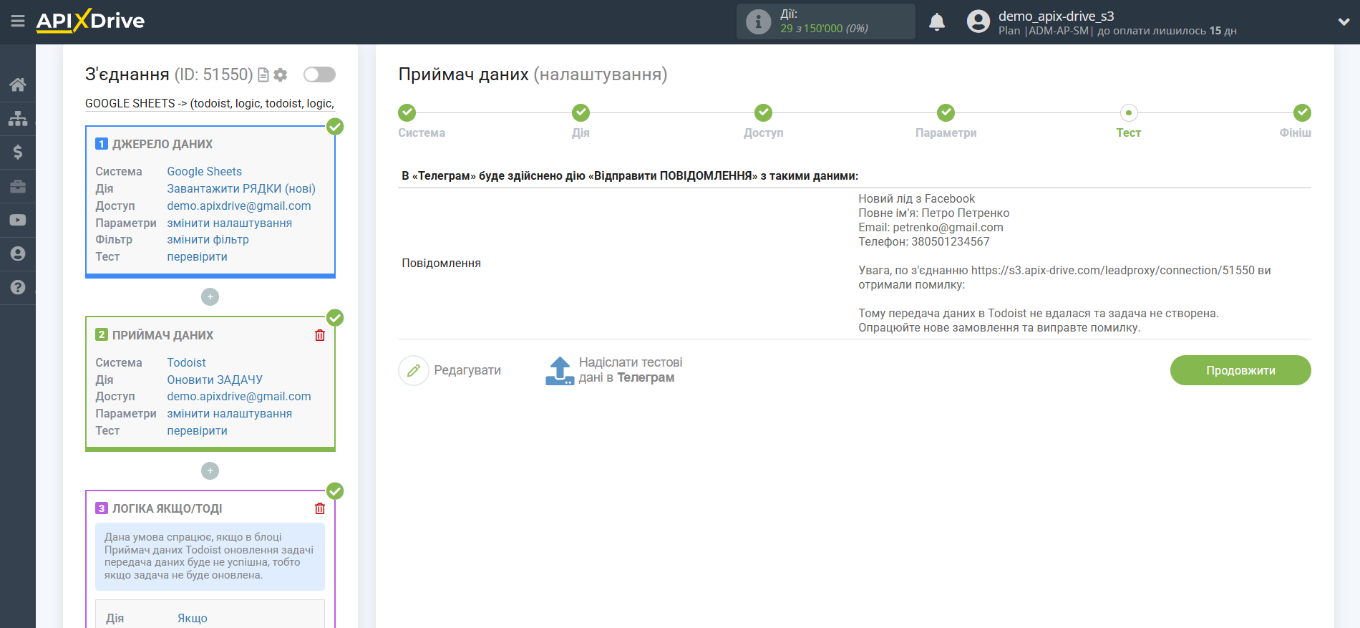Click source перевірити test link
The image size is (1360, 628).
point(197,256)
